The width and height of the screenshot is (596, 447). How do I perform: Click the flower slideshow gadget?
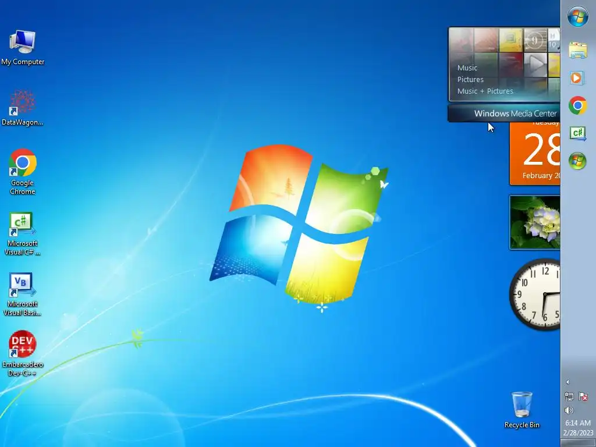(x=535, y=222)
